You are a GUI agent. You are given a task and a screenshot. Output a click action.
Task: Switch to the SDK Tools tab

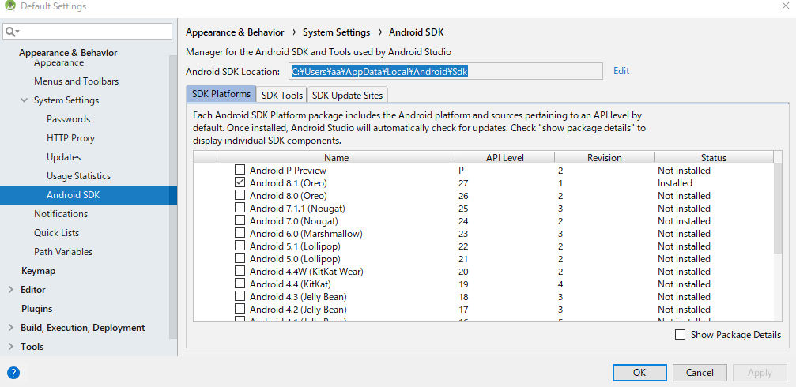(x=281, y=96)
